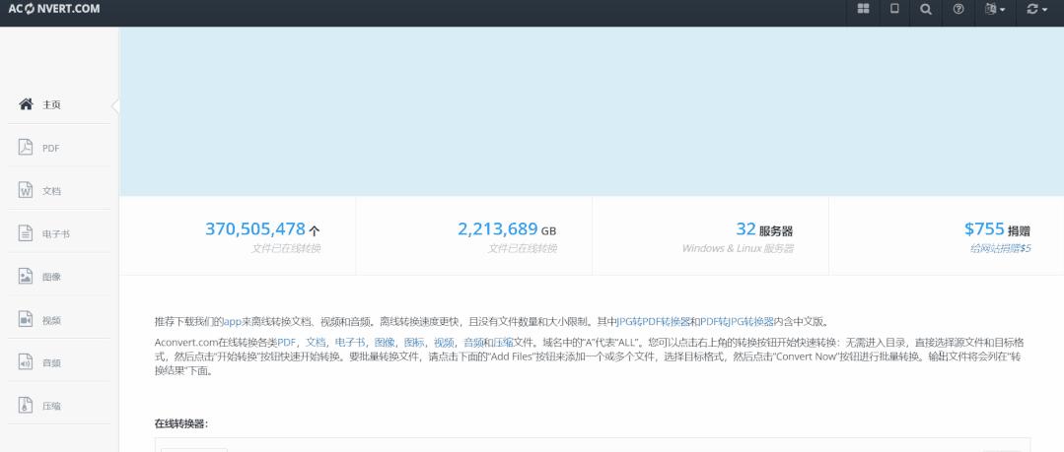Image resolution: width=1064 pixels, height=452 pixels.
Task: Open the app download link in paragraph
Action: pyautogui.click(x=232, y=321)
